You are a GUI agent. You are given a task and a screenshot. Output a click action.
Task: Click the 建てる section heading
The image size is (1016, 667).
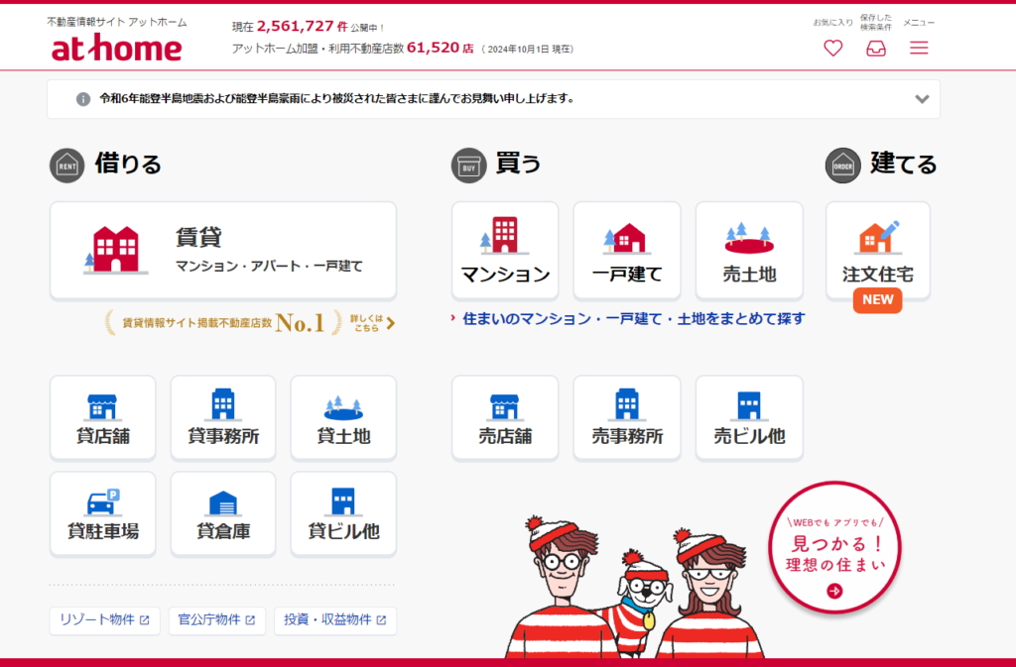(903, 165)
